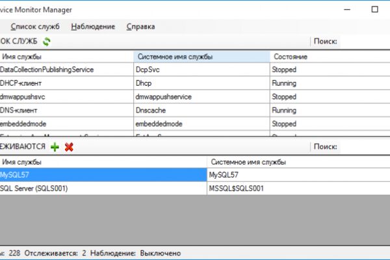The image size is (390, 260).
Task: Click embeddedmode in the system name column
Action: pyautogui.click(x=201, y=123)
